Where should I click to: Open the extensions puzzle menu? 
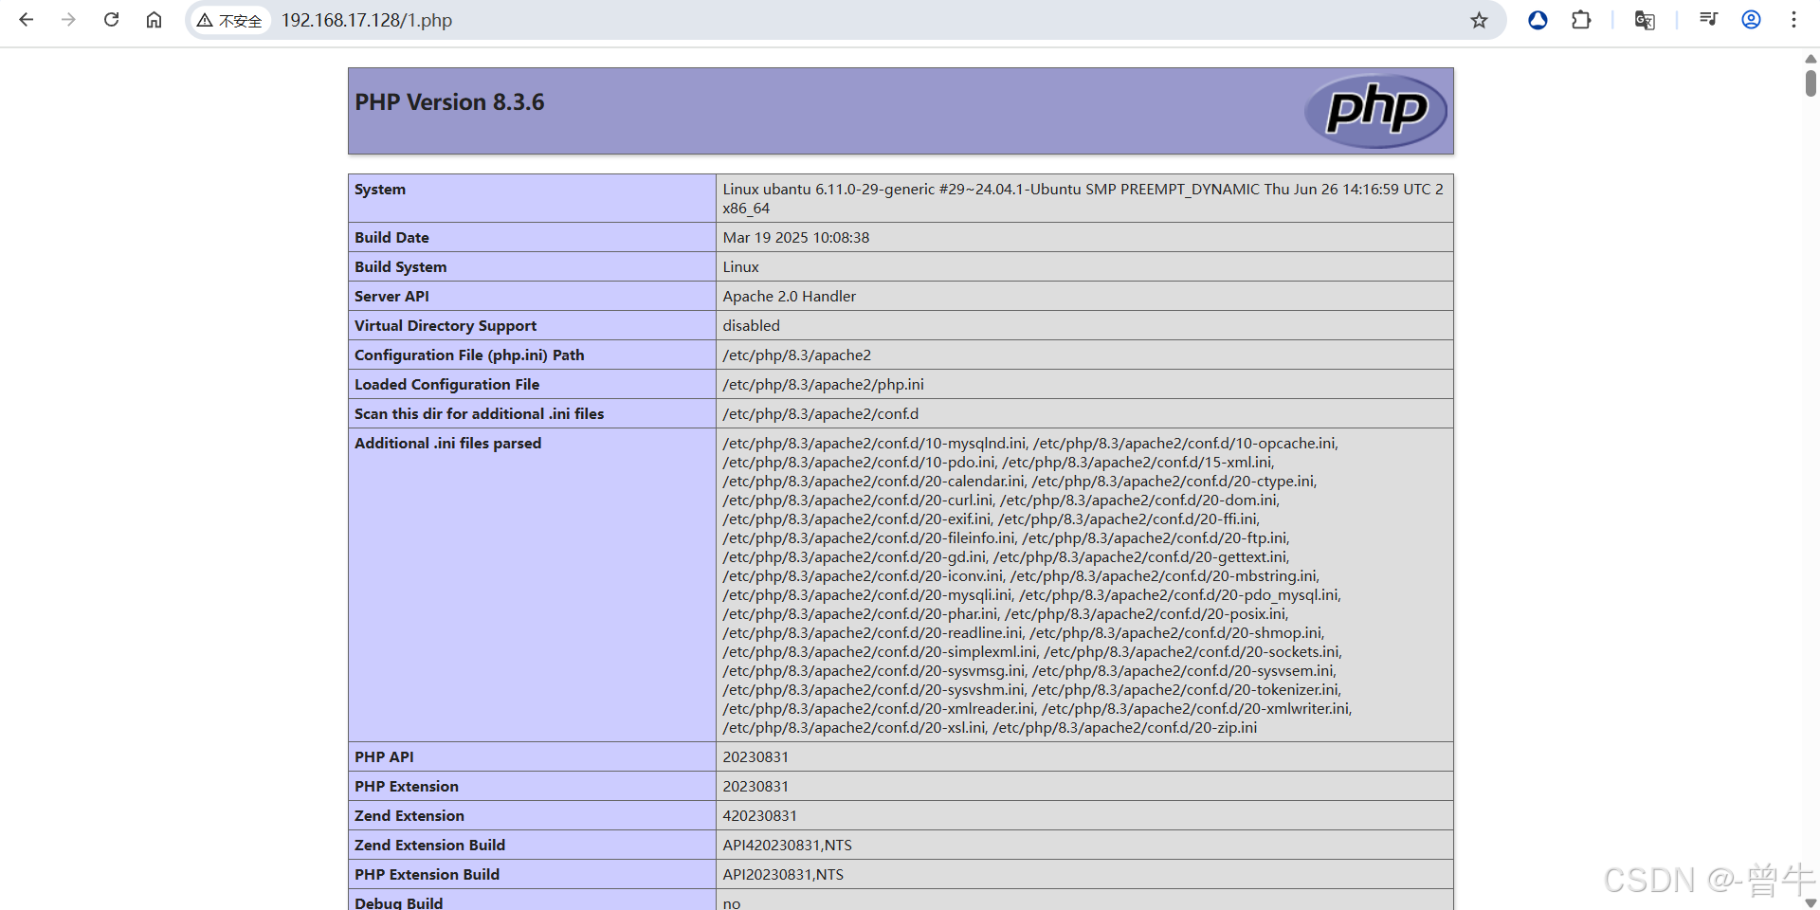pyautogui.click(x=1581, y=20)
